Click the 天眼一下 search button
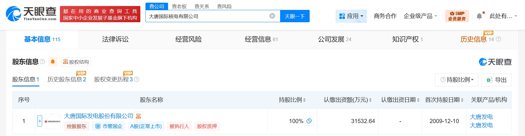 click(x=295, y=16)
